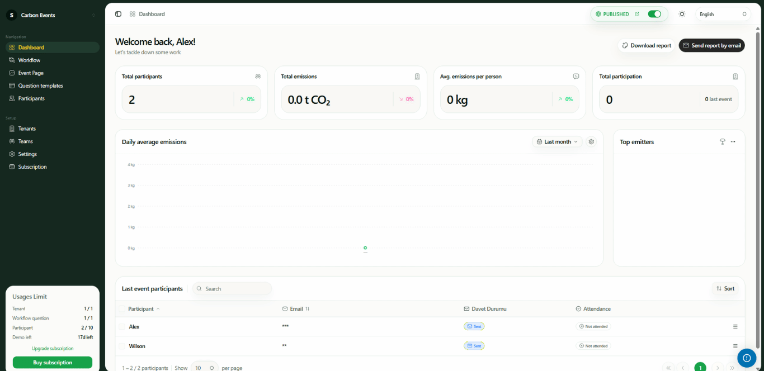Click the Send report by email button

[711, 45]
